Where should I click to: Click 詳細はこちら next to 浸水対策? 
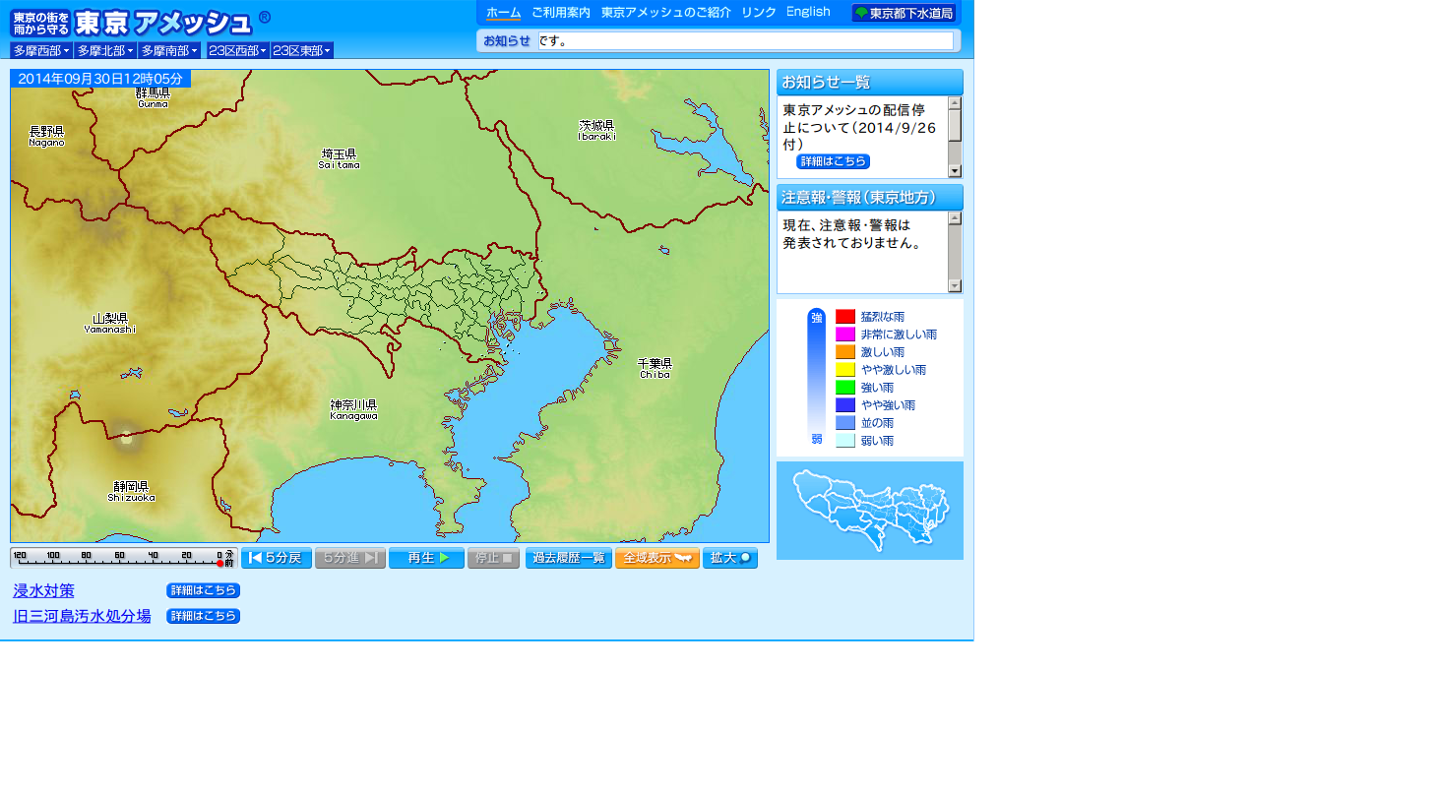[204, 590]
